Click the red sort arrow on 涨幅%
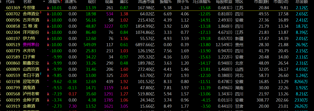The height and width of the screenshot is (111, 314). [x=61, y=1]
